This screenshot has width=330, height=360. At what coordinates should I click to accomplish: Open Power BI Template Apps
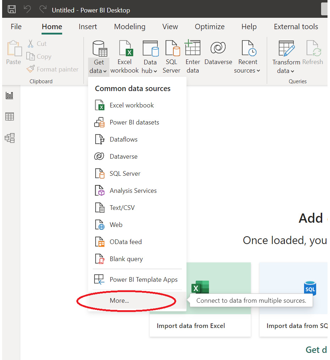point(137,279)
